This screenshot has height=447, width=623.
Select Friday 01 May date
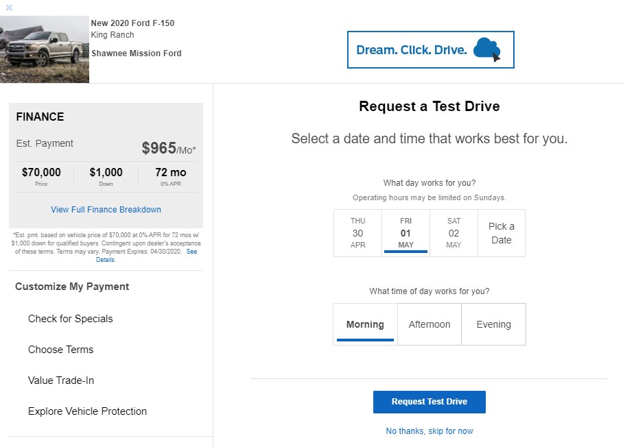405,233
